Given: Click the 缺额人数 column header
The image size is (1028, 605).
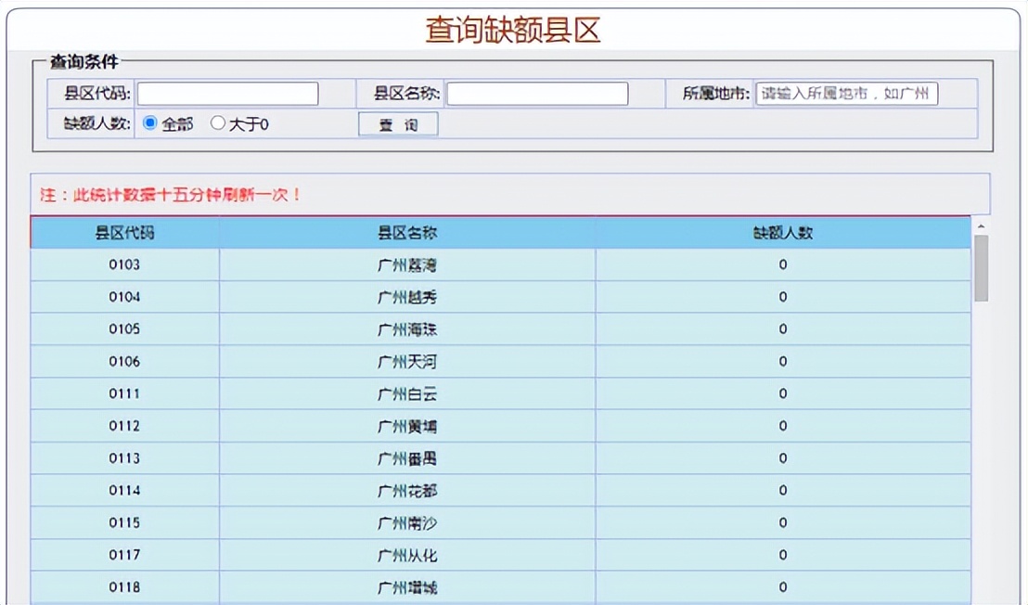Looking at the screenshot, I should click(x=783, y=233).
